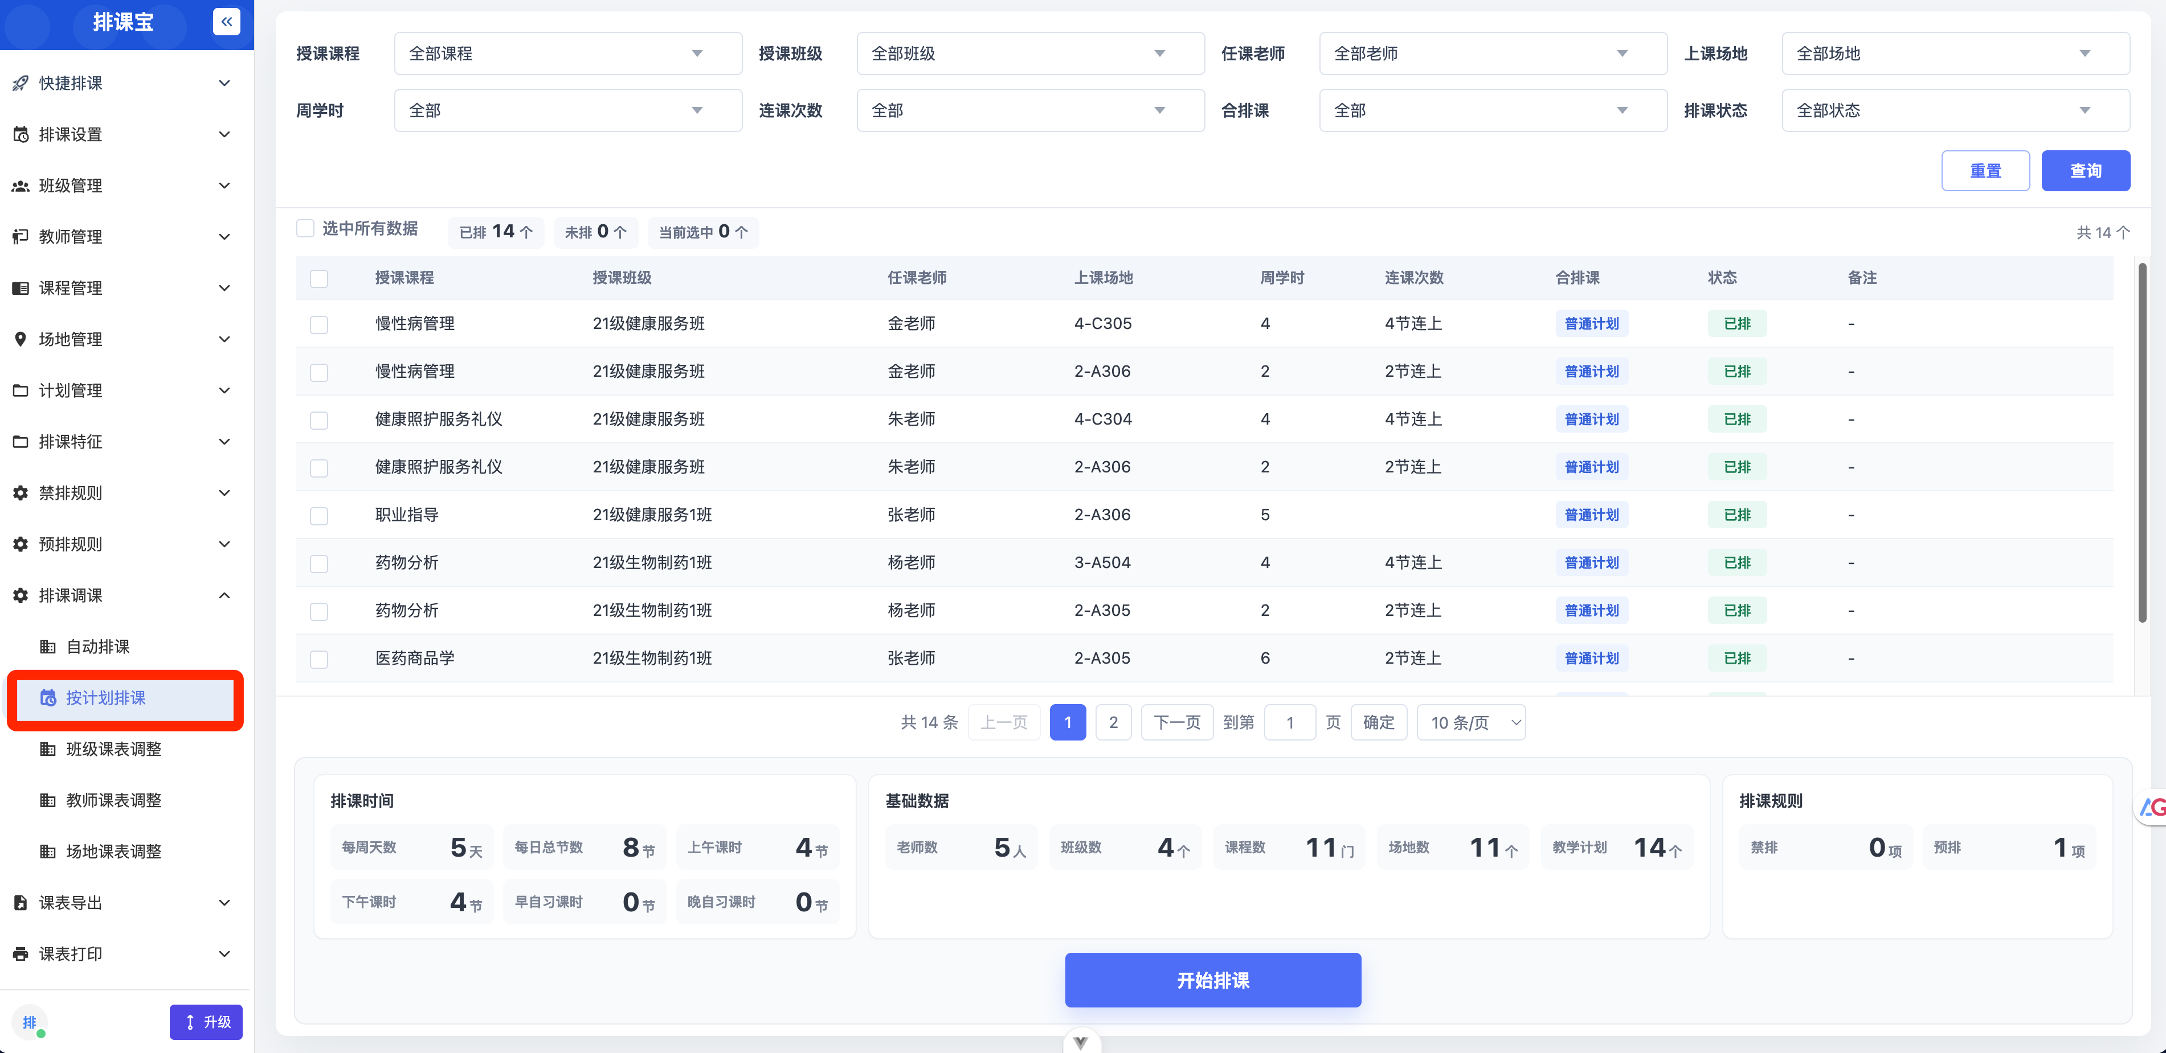Collapse the sidebar with double-arrow icon

(x=226, y=22)
